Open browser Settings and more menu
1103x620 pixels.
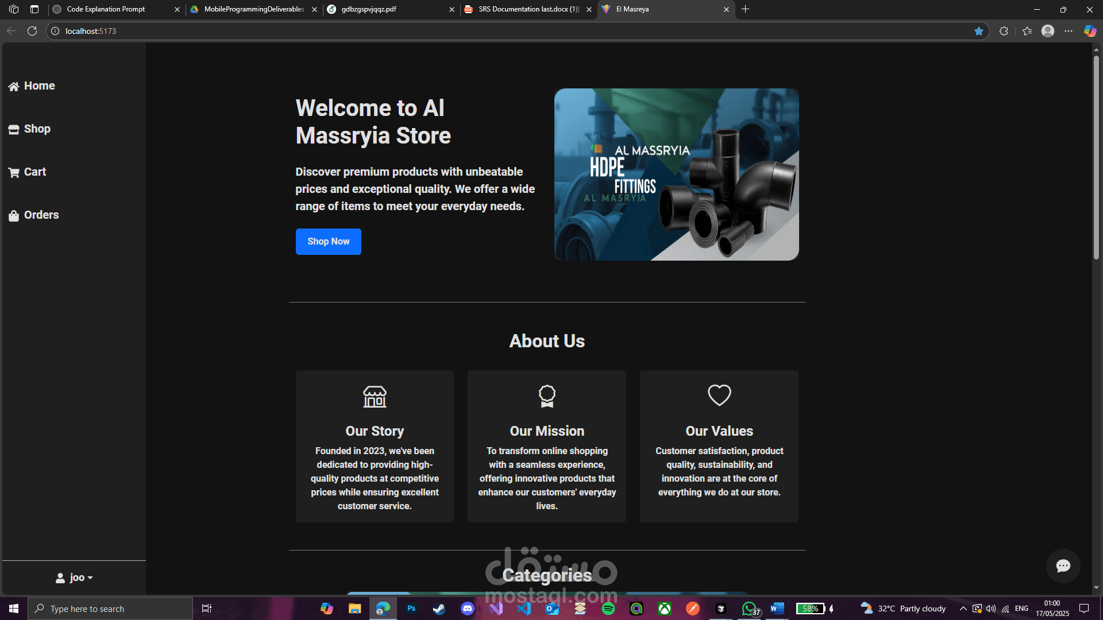click(x=1069, y=31)
